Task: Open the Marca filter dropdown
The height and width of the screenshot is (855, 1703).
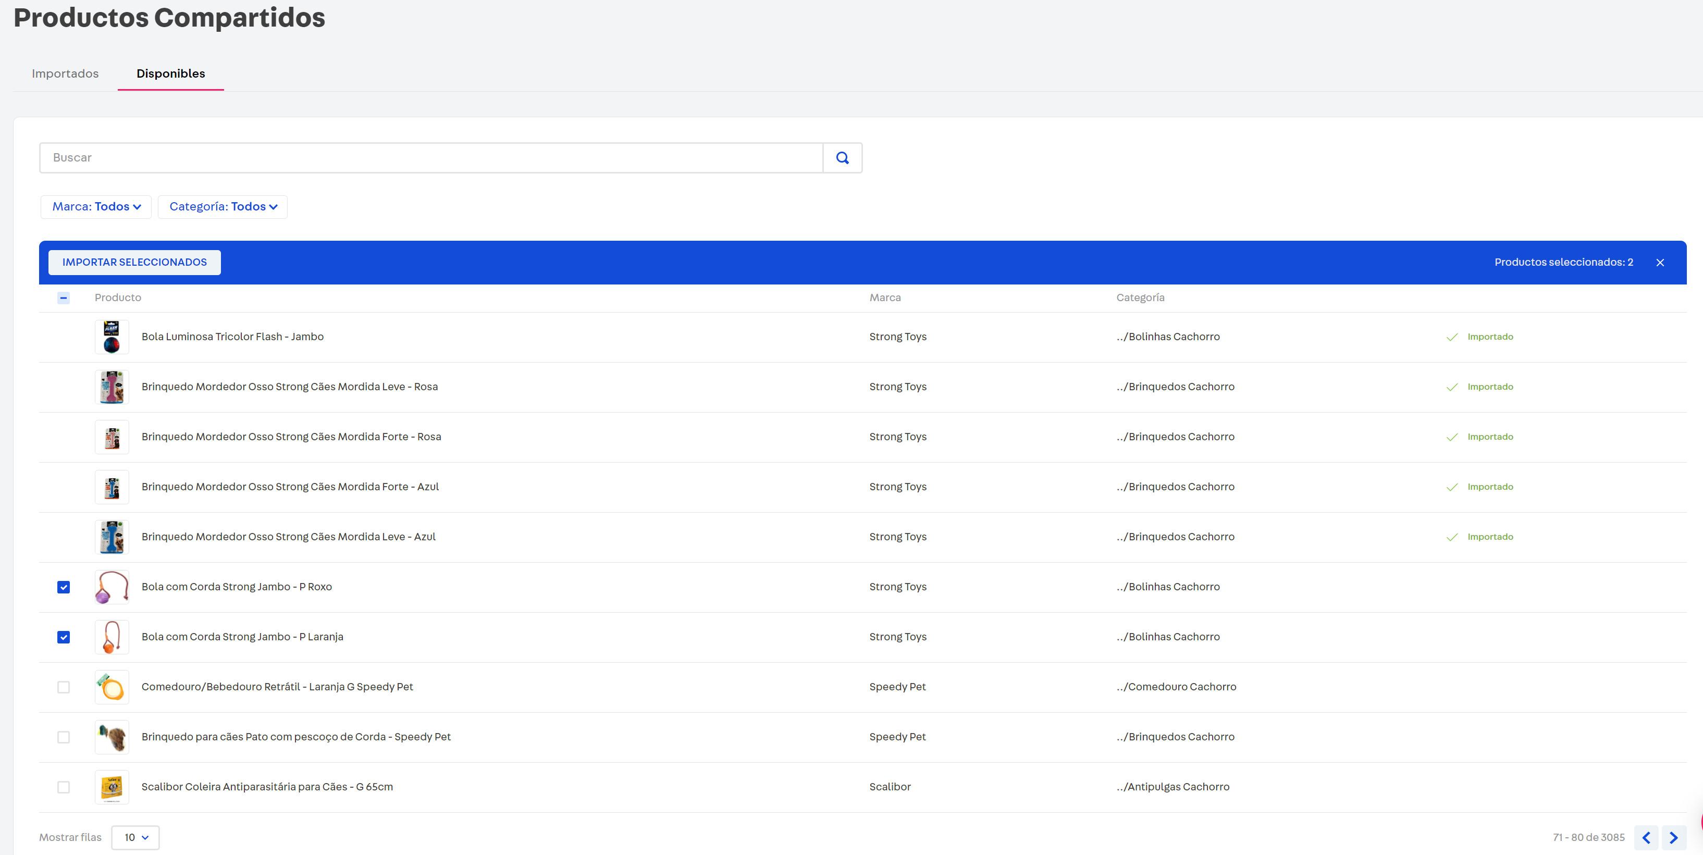Action: click(x=96, y=207)
